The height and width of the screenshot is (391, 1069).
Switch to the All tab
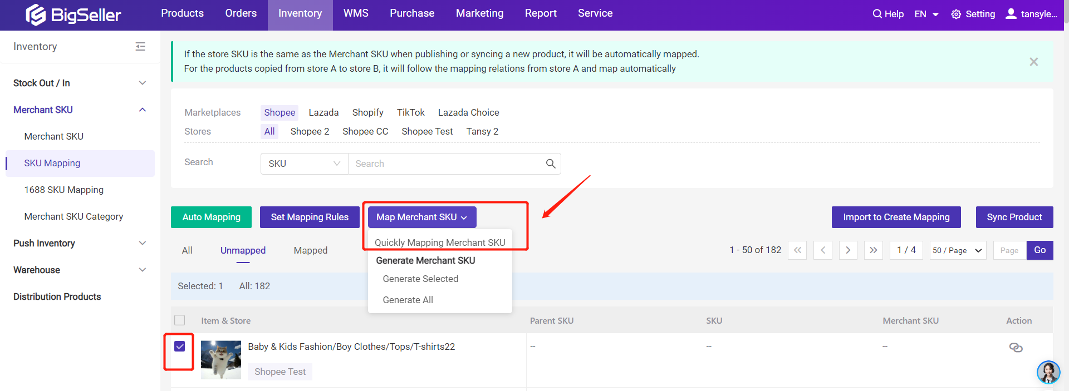point(187,250)
